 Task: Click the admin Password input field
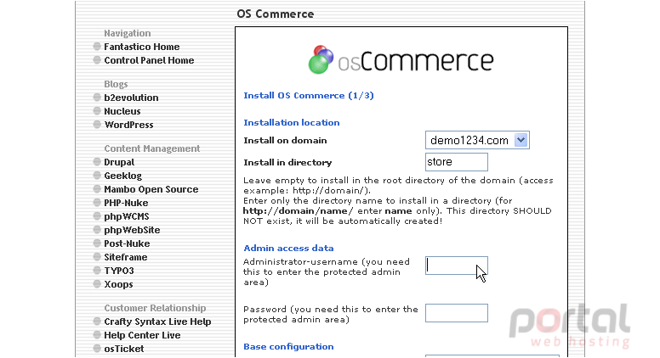[x=457, y=313]
